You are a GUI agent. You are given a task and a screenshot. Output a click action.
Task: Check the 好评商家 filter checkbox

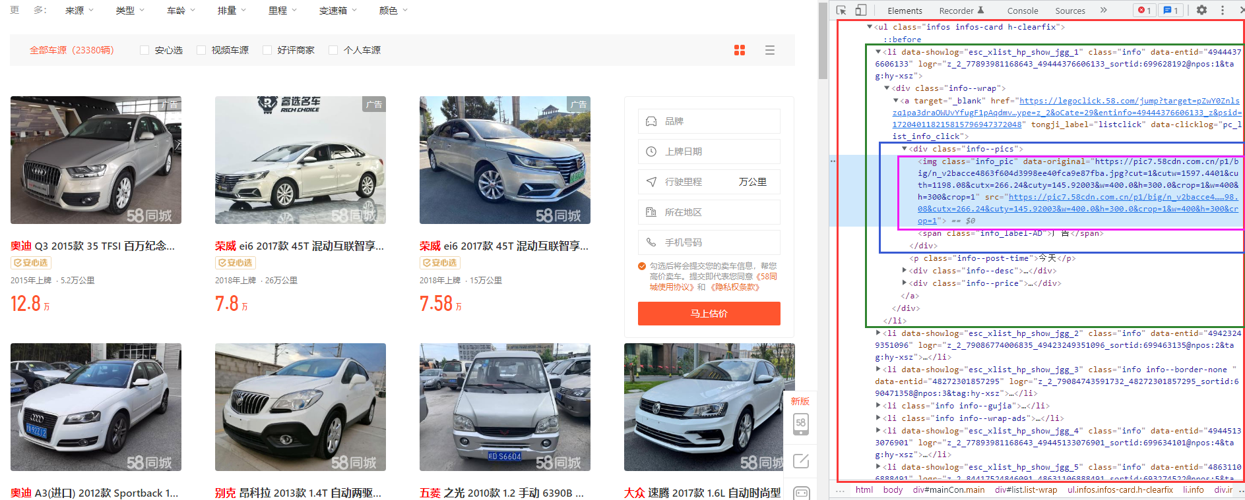point(267,50)
